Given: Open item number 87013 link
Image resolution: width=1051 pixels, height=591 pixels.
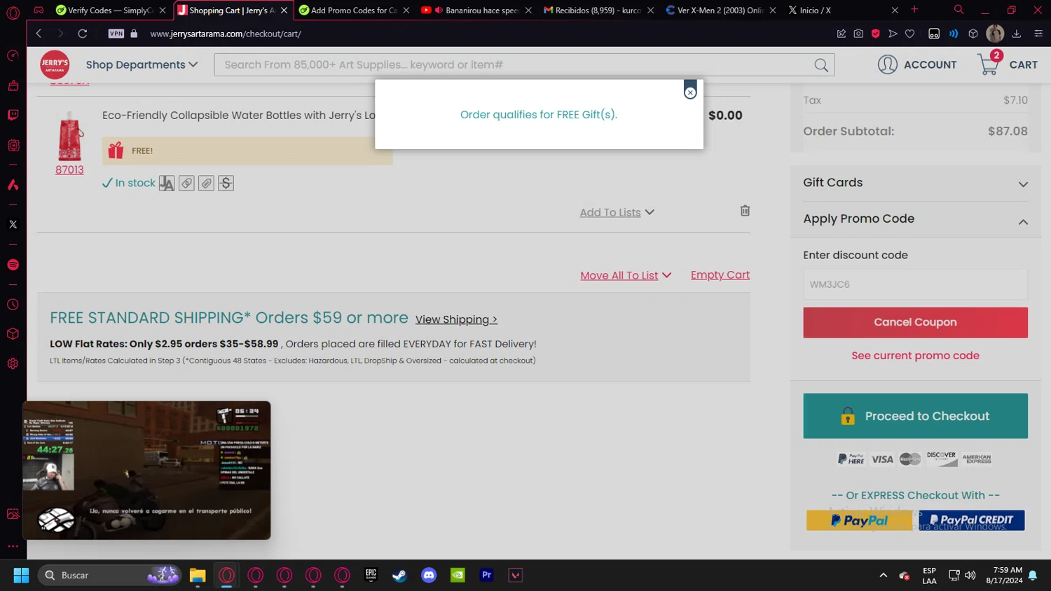Looking at the screenshot, I should 69,169.
